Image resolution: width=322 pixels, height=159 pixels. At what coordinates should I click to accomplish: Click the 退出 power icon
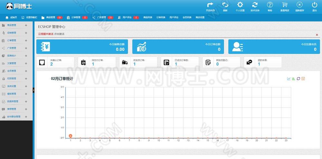click(314, 5)
